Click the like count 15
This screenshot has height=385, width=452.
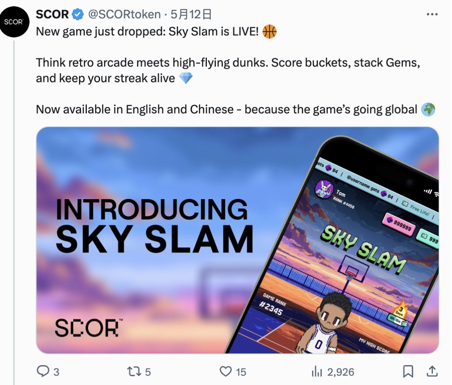(241, 372)
